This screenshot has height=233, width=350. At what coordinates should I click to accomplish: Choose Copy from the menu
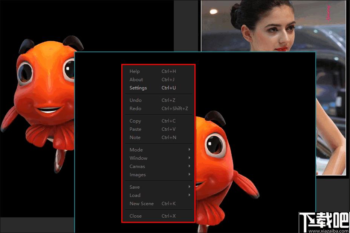(x=159, y=121)
